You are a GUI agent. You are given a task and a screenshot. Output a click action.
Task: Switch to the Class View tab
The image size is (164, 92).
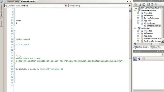[x=156, y=47]
